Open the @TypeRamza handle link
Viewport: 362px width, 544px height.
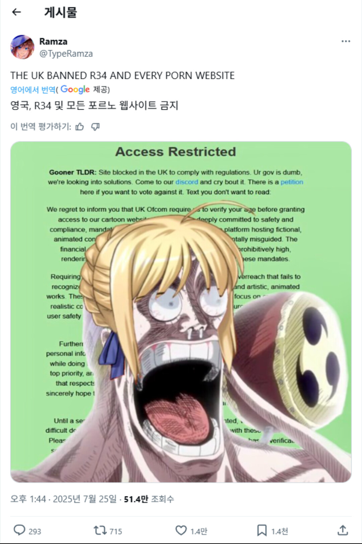66,54
